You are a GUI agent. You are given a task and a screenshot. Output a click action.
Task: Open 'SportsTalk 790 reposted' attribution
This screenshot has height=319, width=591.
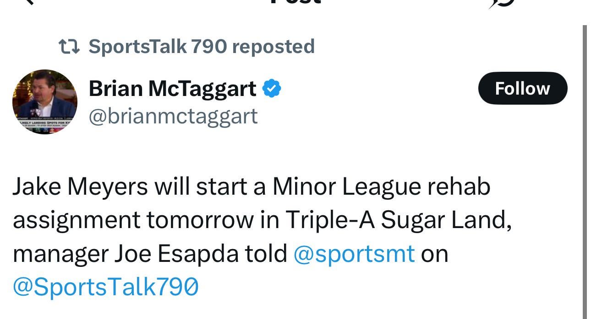pyautogui.click(x=202, y=46)
